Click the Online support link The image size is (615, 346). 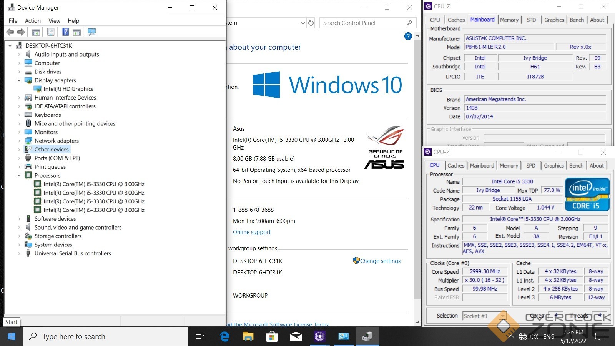click(x=252, y=232)
